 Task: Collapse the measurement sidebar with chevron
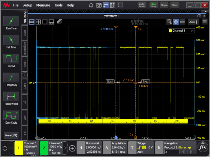[x=25, y=75]
